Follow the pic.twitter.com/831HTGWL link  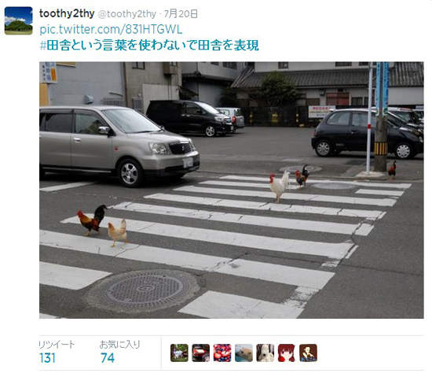(111, 30)
